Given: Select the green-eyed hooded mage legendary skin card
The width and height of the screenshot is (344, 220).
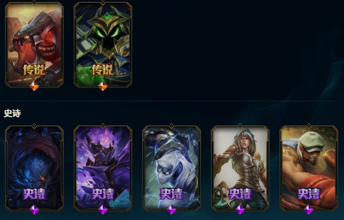Looking at the screenshot, I should tap(103, 45).
